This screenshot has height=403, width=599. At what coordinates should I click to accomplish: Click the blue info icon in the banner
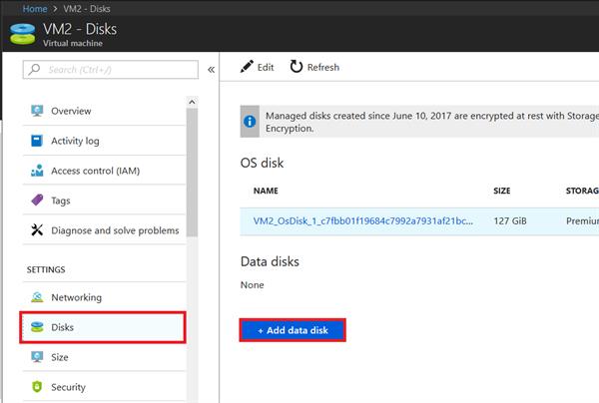tap(250, 121)
